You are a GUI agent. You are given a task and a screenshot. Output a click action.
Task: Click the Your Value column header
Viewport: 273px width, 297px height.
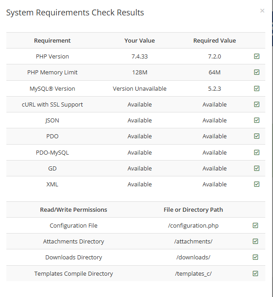[x=139, y=40]
